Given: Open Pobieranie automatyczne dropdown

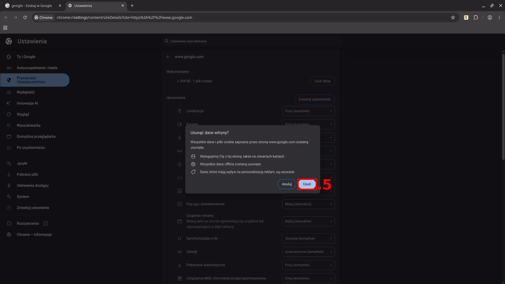Looking at the screenshot, I should coord(309,265).
